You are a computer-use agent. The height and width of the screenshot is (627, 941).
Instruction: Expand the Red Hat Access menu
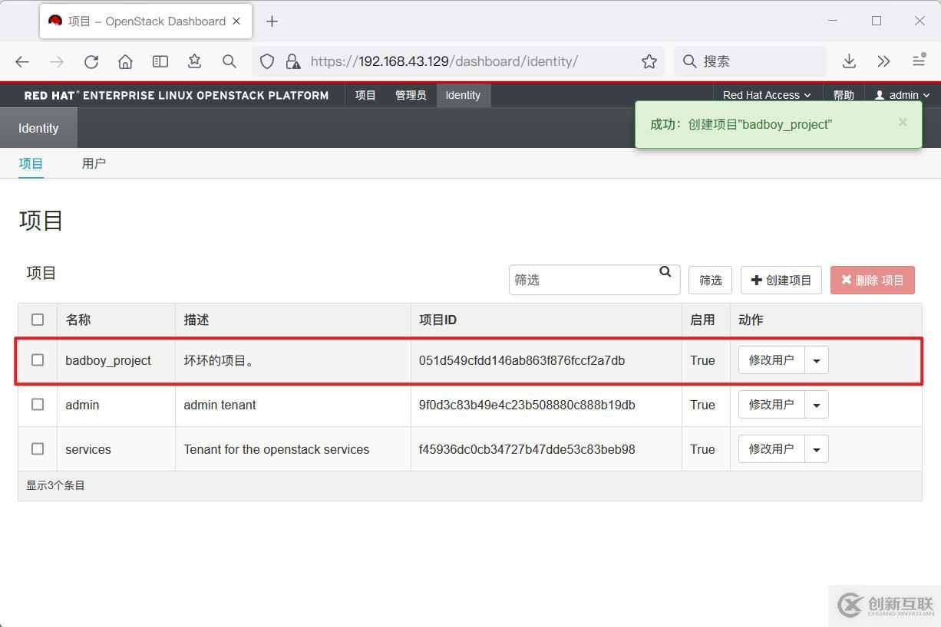tap(766, 95)
